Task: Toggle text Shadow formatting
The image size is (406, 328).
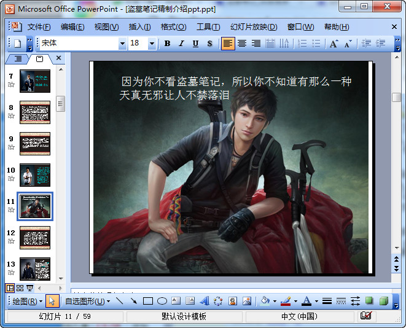Action: [209, 43]
